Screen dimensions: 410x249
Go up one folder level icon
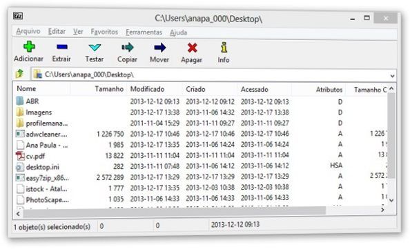[x=19, y=74]
